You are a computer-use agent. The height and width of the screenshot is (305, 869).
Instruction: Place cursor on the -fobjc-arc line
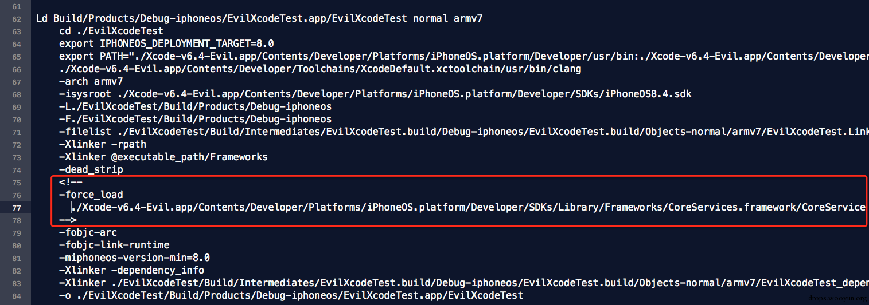pos(88,233)
